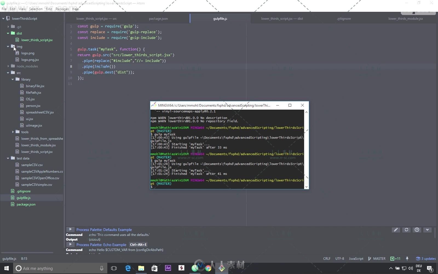
Task: Switch to the lower_thirds_script.jsx — dist tab
Action: (282, 19)
